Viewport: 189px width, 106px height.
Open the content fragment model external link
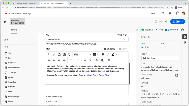(x=177, y=75)
